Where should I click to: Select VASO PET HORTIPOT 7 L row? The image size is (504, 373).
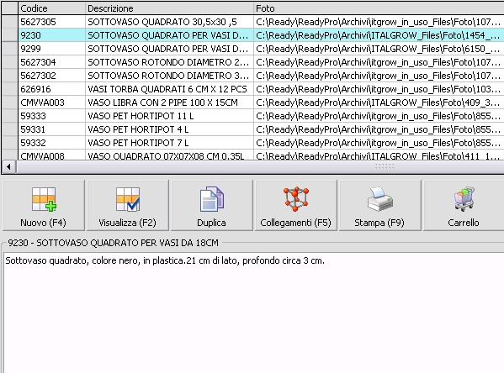[261, 143]
